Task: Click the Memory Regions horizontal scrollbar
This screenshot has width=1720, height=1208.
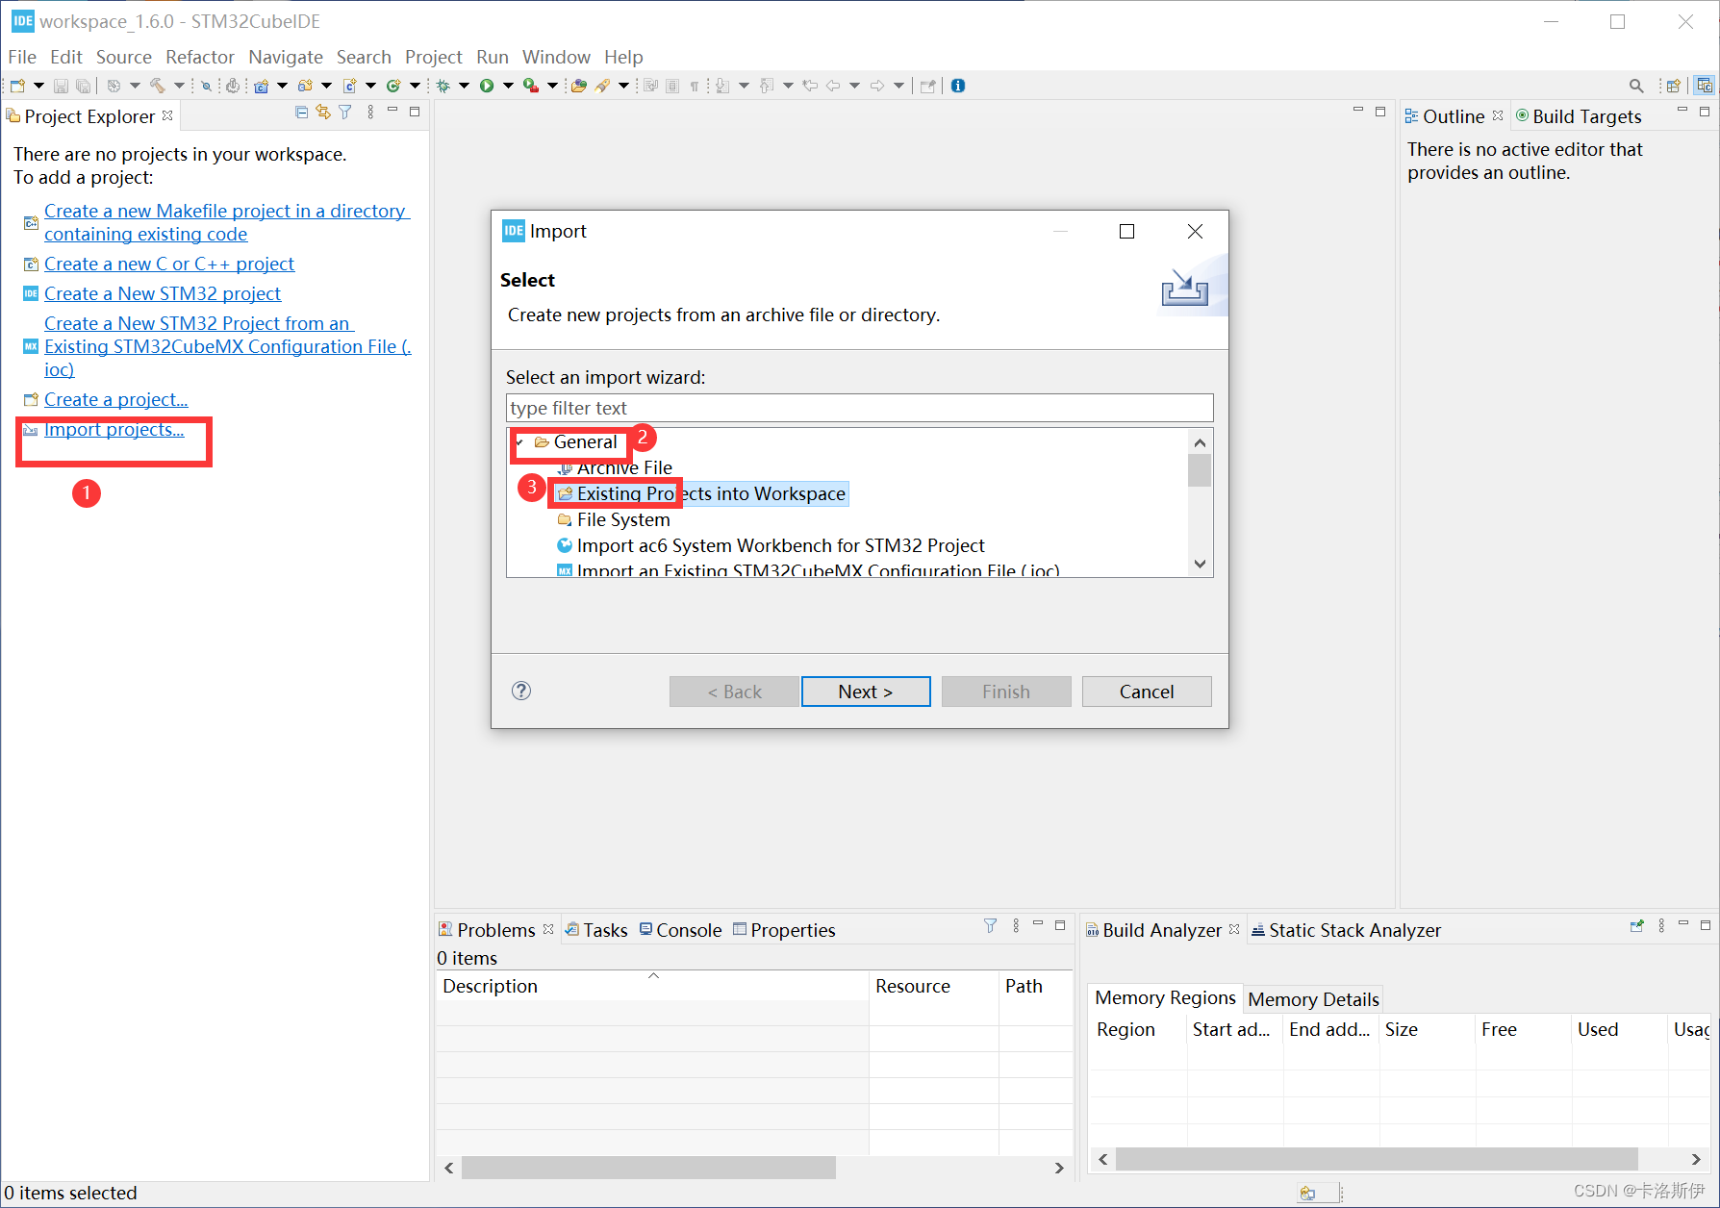Action: pyautogui.click(x=1376, y=1159)
